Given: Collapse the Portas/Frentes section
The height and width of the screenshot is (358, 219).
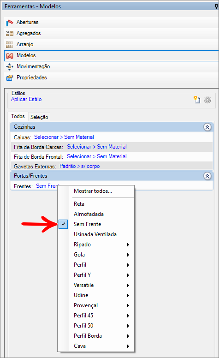Looking at the screenshot, I should click(x=207, y=176).
